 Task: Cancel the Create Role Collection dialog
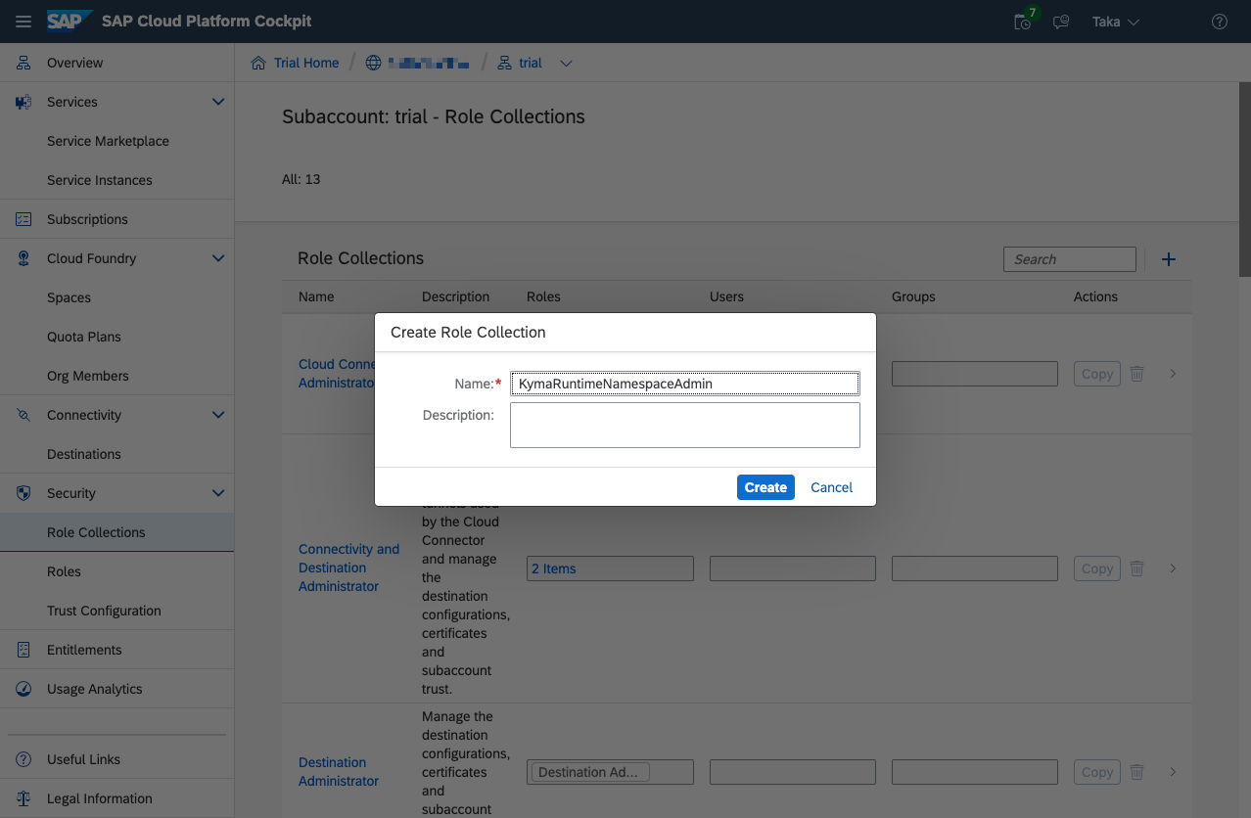(x=832, y=487)
